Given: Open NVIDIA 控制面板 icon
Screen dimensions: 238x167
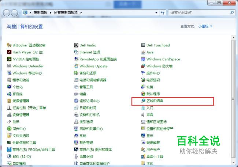Looking at the screenshot, I should (x=9, y=59).
